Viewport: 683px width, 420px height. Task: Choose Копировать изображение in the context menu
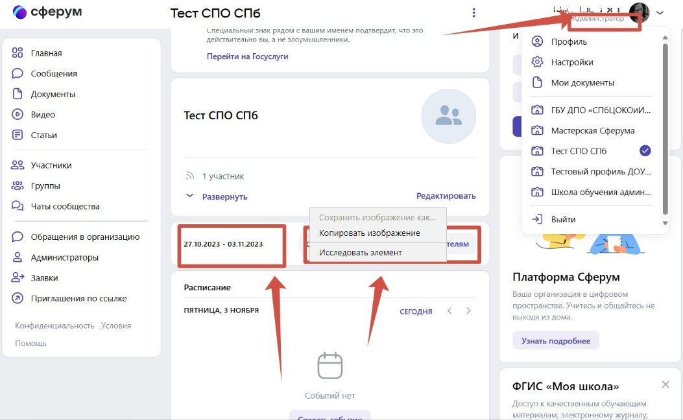coord(369,233)
